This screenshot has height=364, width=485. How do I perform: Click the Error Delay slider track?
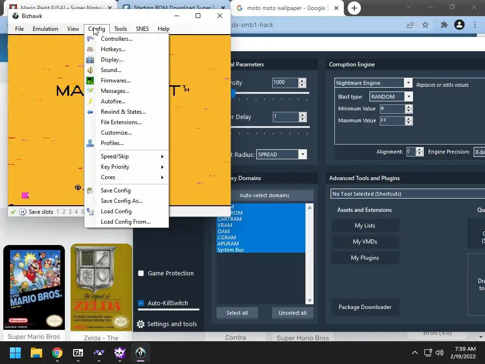tap(270, 127)
